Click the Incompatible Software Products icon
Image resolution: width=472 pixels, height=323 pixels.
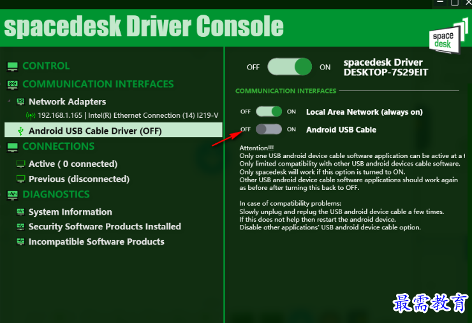[x=20, y=241]
